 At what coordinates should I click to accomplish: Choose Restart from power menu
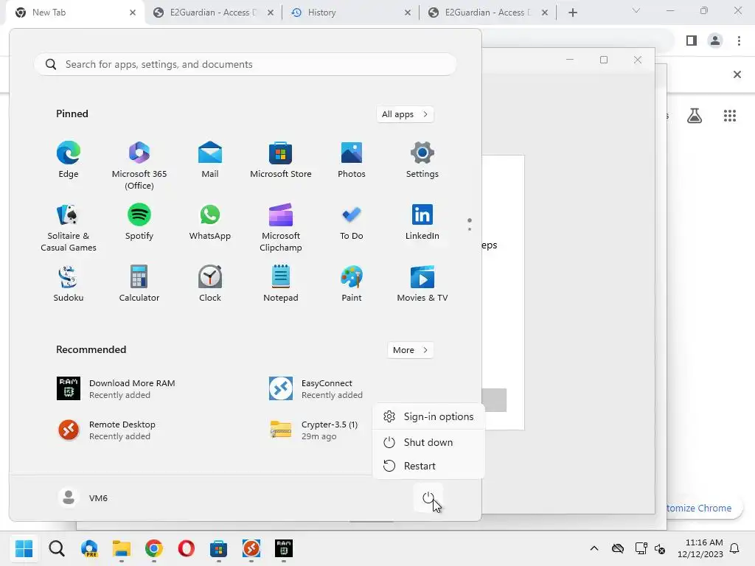point(428,466)
